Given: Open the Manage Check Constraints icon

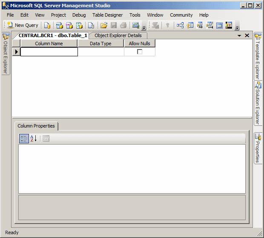Looking at the screenshot, I should coord(219,25).
